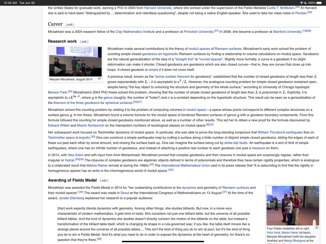Viewport: 326px width, 244px height.
Task: Open the Stanford University link
Action: click(x=287, y=31)
